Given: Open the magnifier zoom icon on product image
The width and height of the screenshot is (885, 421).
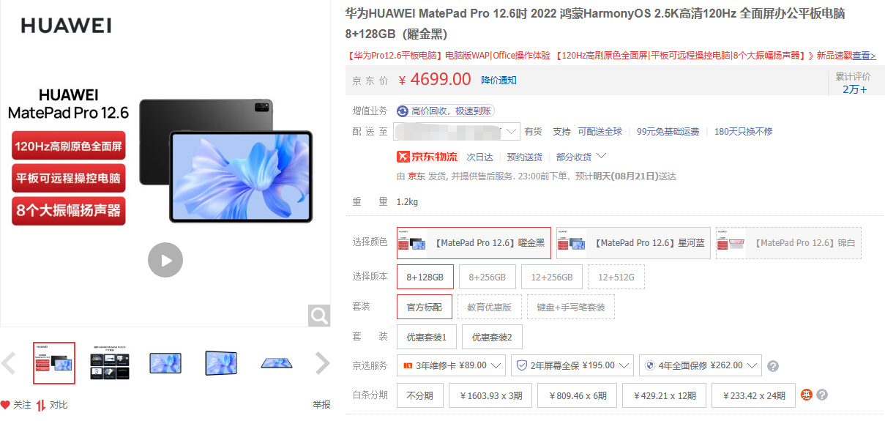Looking at the screenshot, I should (319, 316).
